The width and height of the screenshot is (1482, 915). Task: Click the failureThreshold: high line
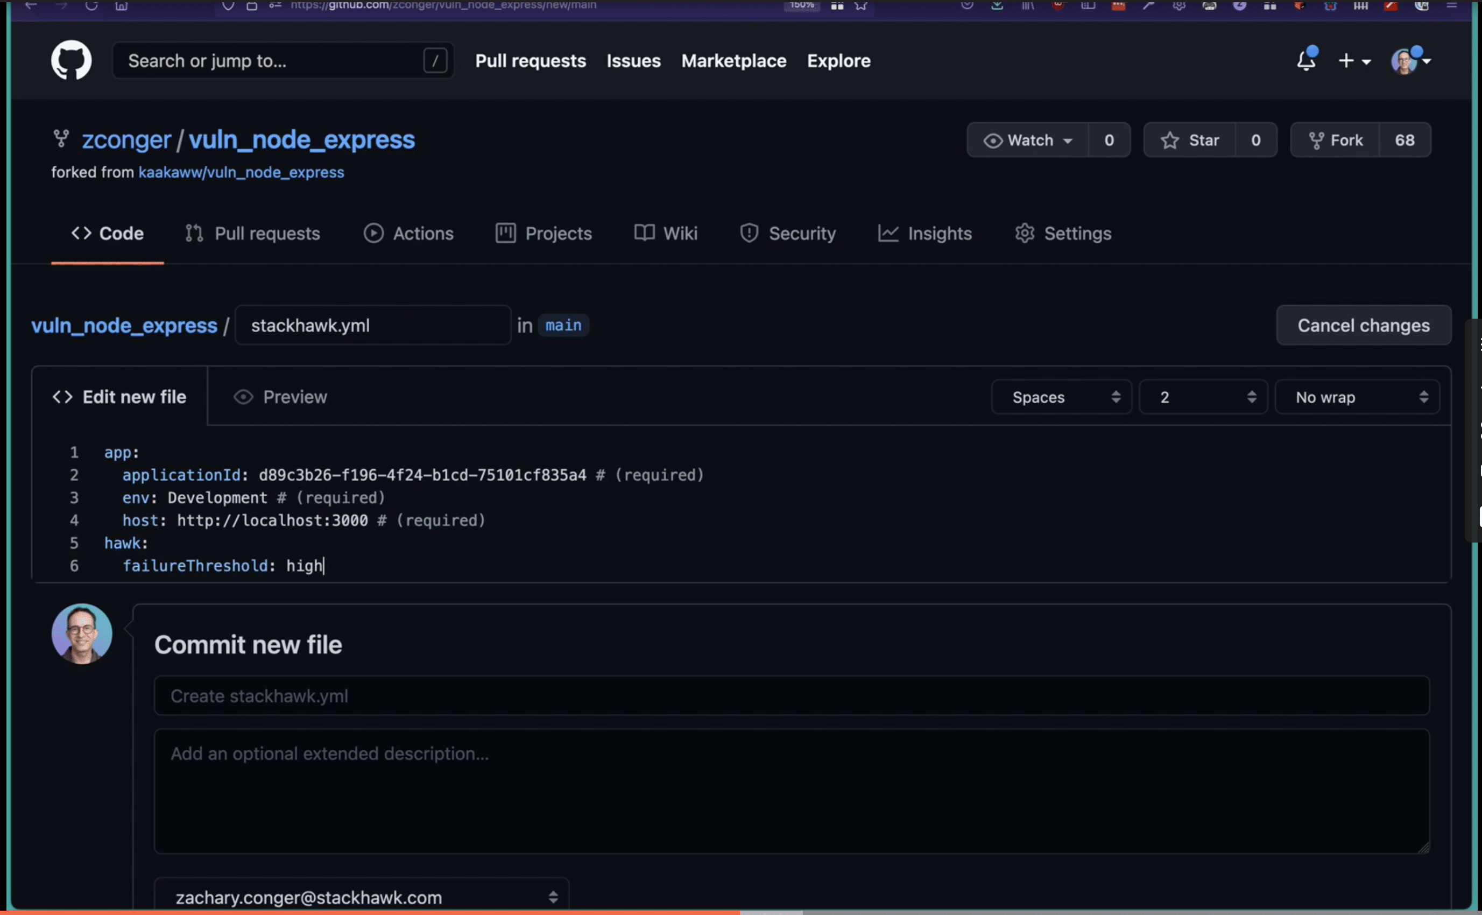tap(223, 566)
